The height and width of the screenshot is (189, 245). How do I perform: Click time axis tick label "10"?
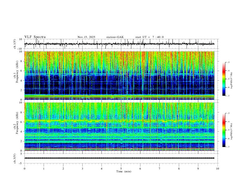217,169
